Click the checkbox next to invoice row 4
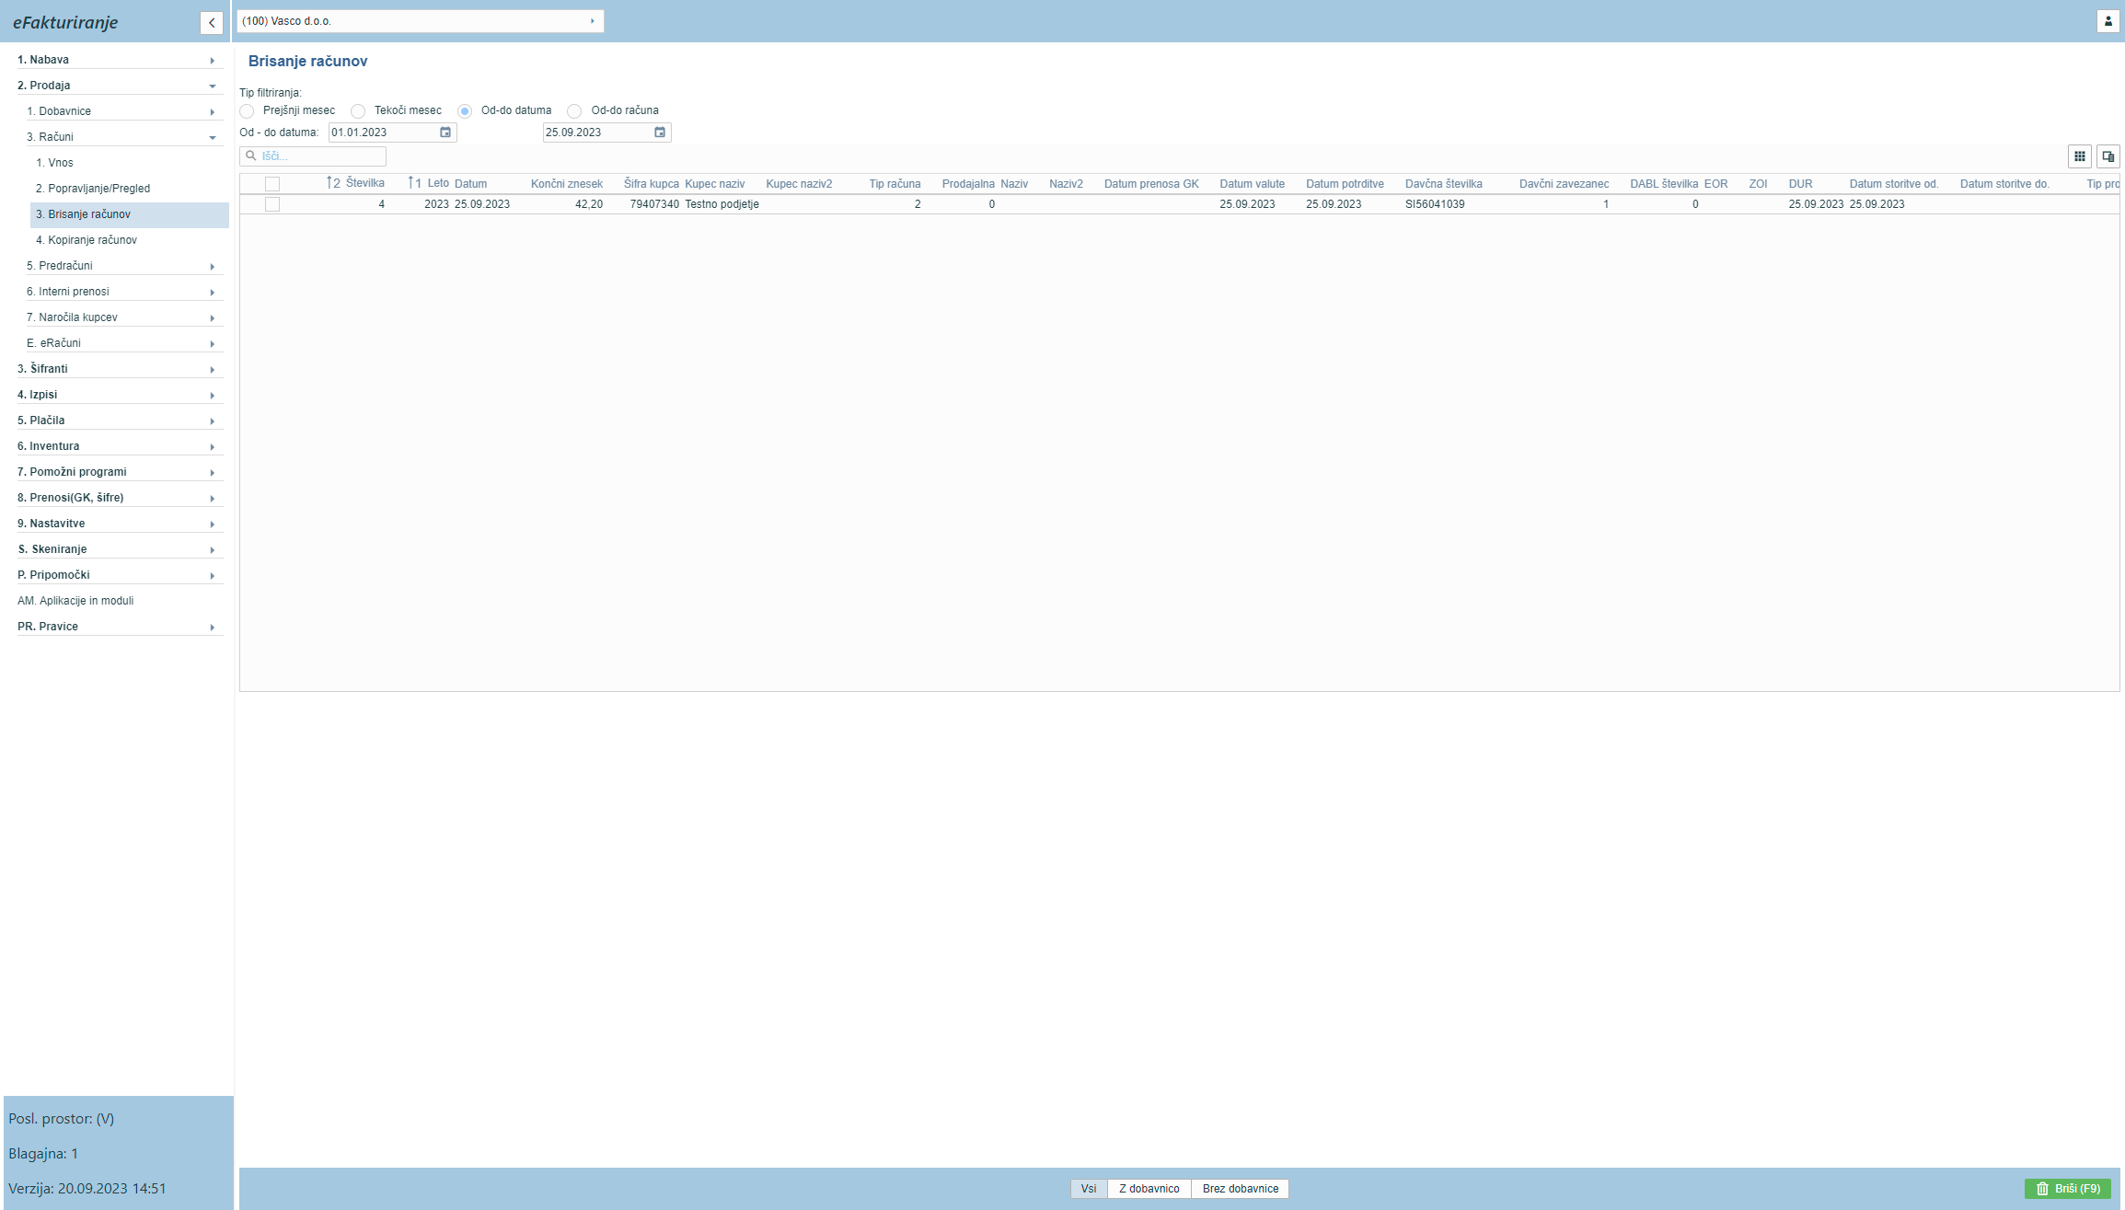This screenshot has height=1210, width=2125. coord(271,202)
